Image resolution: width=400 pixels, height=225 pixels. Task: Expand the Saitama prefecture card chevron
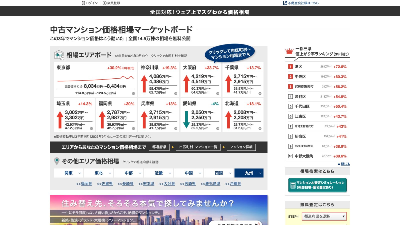pyautogui.click(x=91, y=128)
